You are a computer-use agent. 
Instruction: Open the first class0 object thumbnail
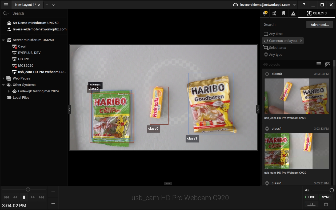click(x=296, y=96)
